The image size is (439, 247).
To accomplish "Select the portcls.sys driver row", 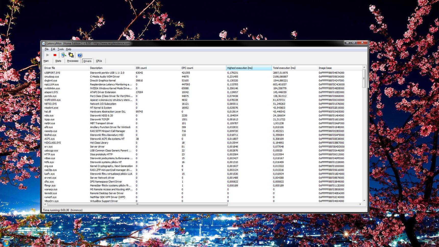I will 203,96.
